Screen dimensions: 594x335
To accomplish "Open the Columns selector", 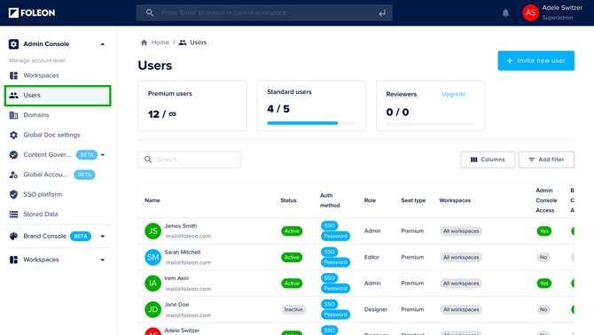I will [488, 160].
